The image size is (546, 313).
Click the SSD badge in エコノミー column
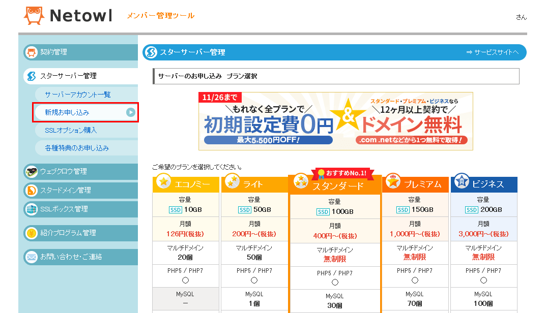tap(175, 210)
